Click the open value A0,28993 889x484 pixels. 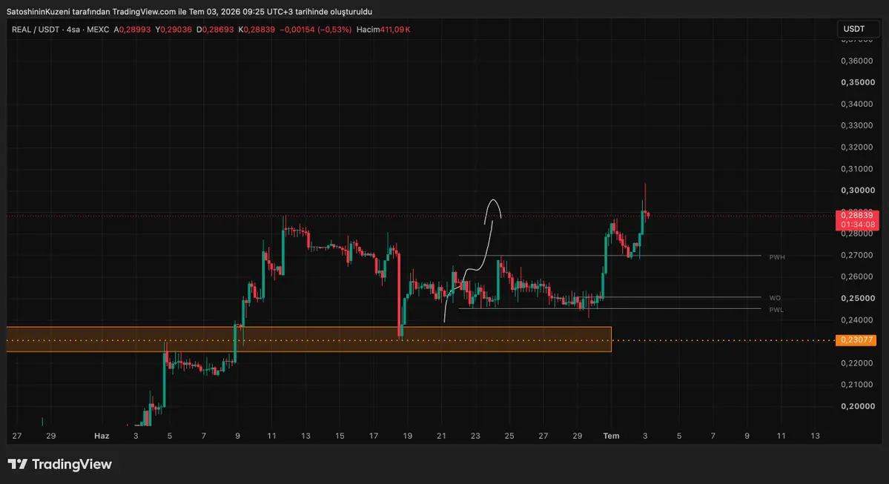[x=132, y=30]
